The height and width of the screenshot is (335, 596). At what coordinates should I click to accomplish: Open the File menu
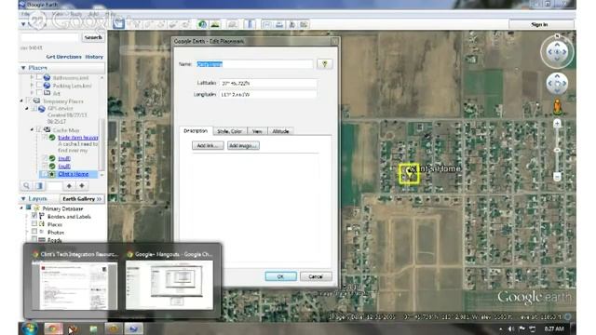click(x=25, y=14)
